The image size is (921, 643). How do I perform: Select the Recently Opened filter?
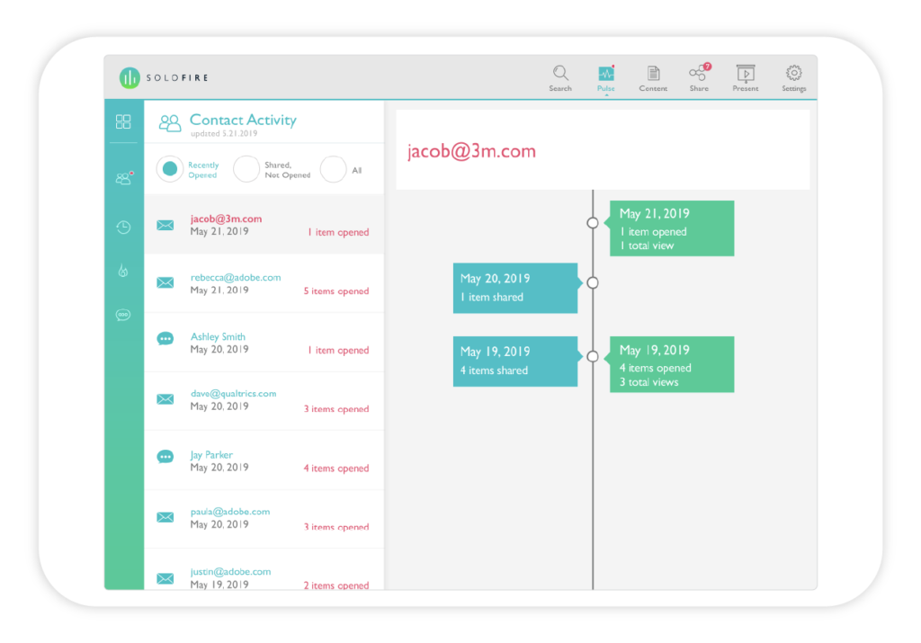[170, 169]
